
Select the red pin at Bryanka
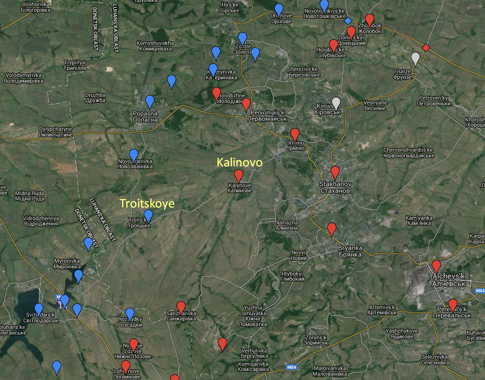[332, 229]
